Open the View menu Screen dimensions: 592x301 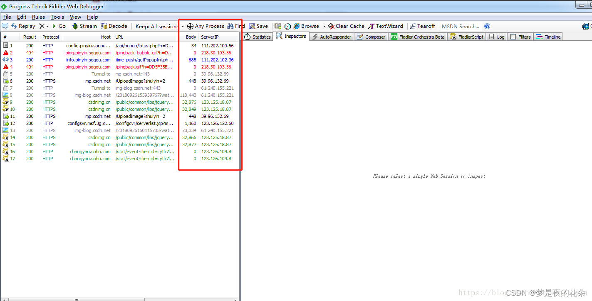click(75, 17)
